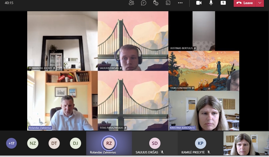Click the DJ participant avatar
Screen dimensions: 269x157
[x=76, y=143]
